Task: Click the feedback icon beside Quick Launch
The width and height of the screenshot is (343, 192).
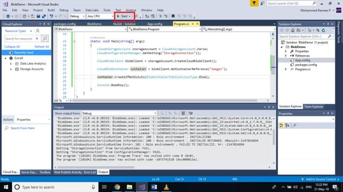Action: coord(262,3)
